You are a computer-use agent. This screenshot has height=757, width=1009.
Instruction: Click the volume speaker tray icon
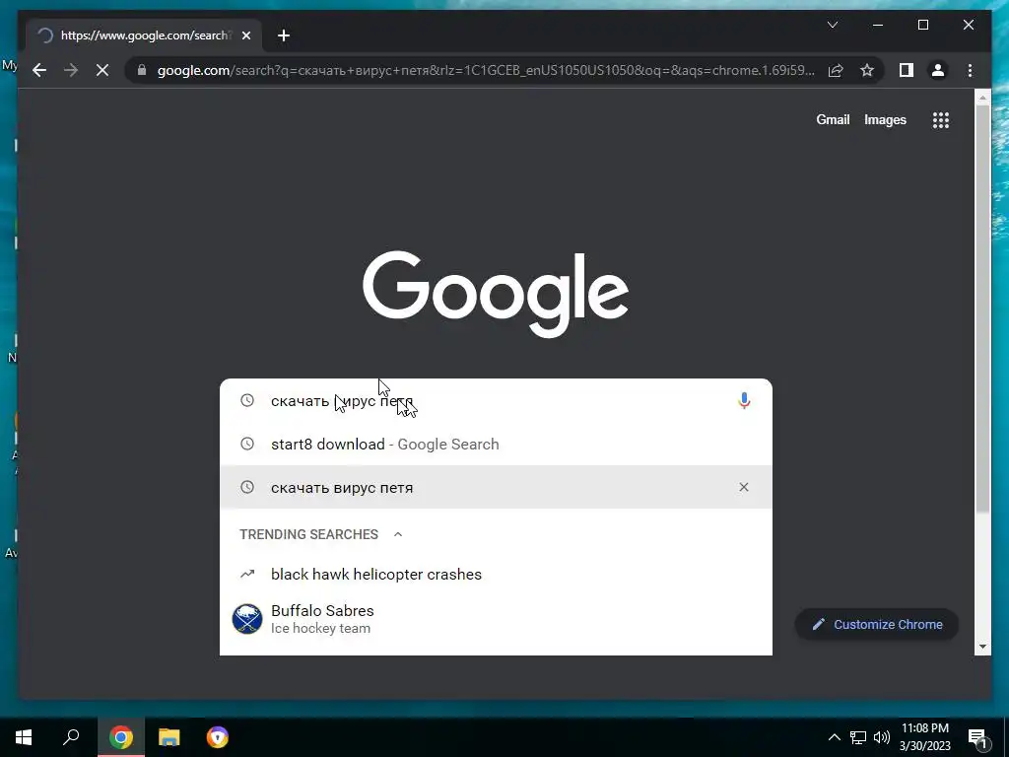point(882,737)
